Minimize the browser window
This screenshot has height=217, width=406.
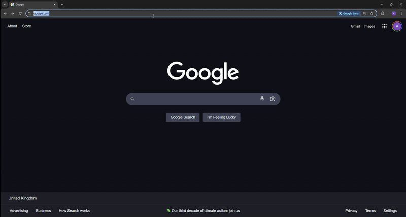pyautogui.click(x=382, y=4)
